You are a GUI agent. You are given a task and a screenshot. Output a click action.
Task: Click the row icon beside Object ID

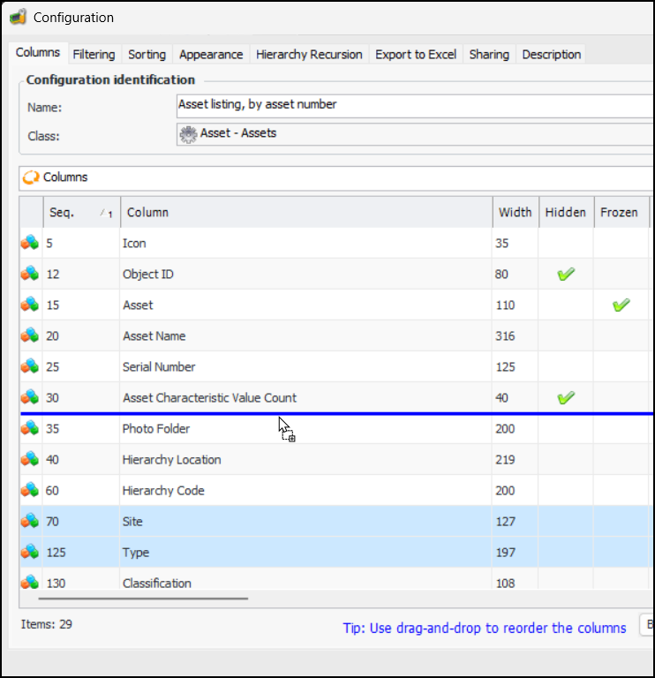(30, 274)
